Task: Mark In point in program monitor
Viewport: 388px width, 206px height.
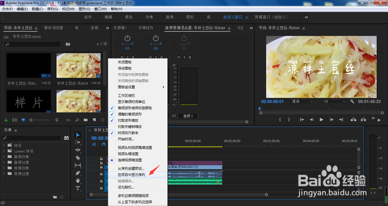Action: click(x=280, y=120)
